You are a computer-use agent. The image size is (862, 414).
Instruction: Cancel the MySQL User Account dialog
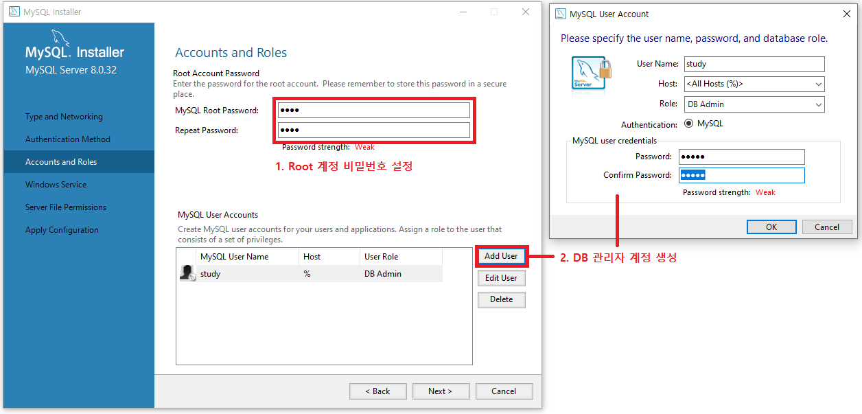827,227
